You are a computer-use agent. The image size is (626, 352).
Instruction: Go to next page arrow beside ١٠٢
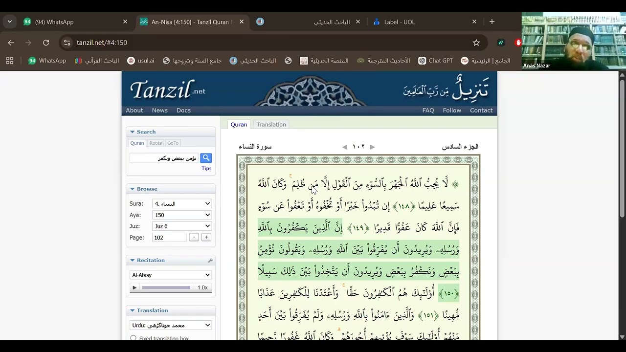373,147
